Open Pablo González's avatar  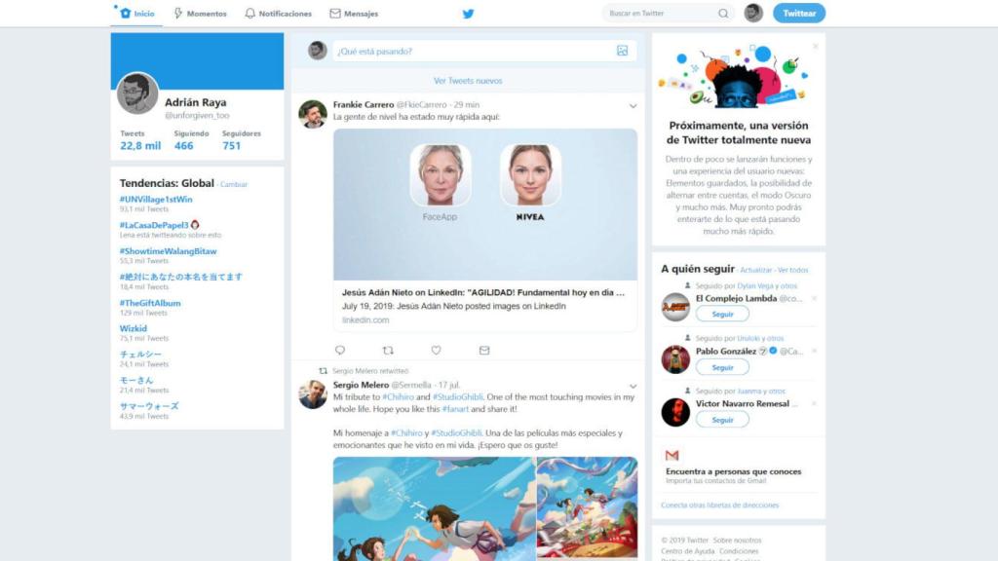675,360
